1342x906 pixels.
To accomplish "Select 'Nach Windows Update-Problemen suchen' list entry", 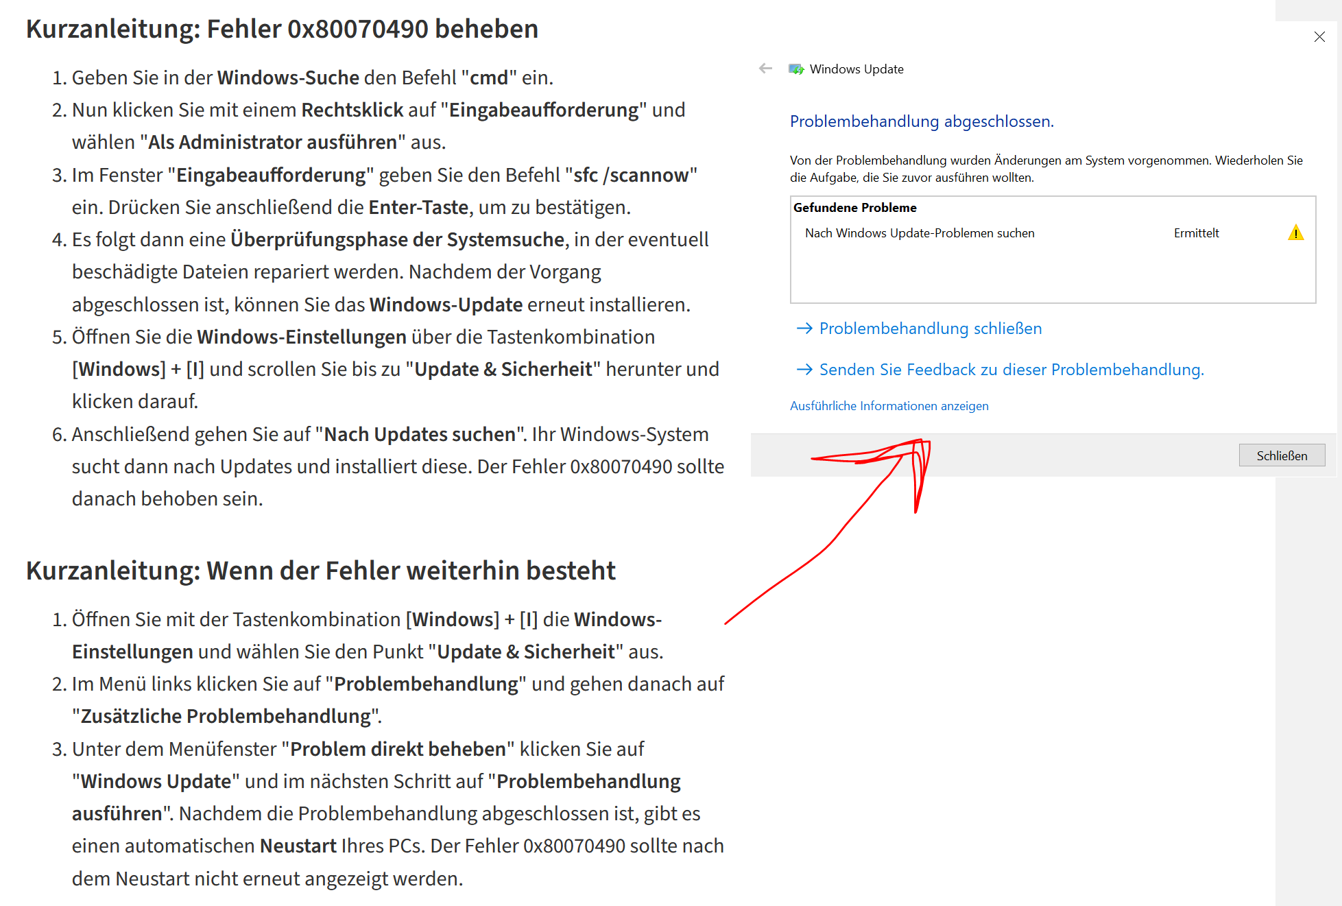I will coord(919,233).
